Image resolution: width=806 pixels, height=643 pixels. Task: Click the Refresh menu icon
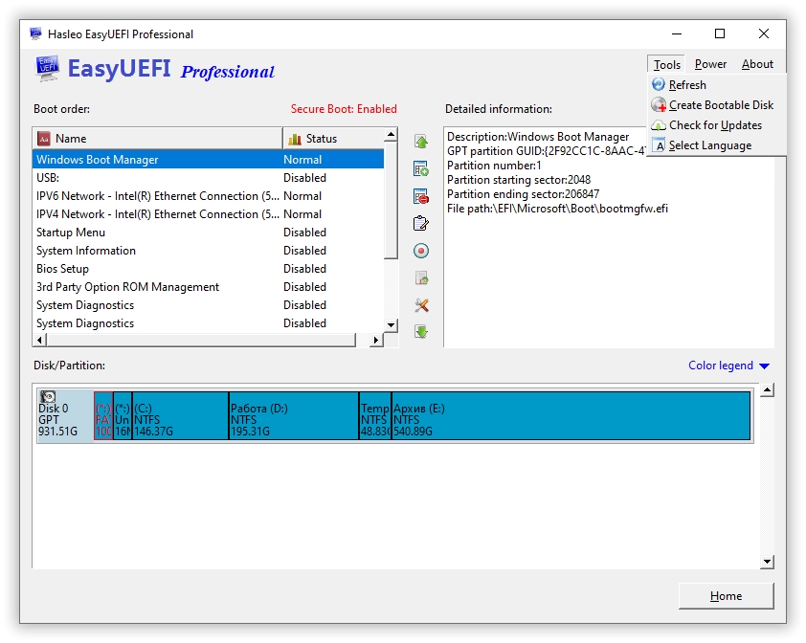[x=659, y=84]
